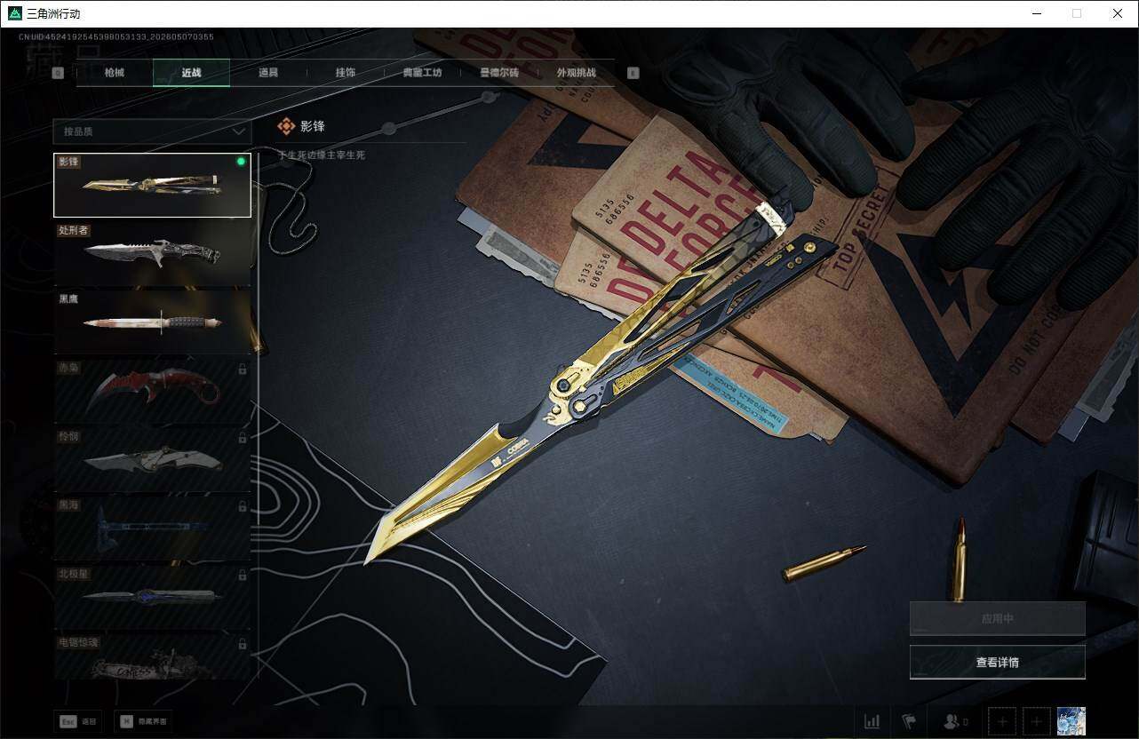Select the locked 怜悯 knife thumbnail
The image size is (1139, 739).
152,460
